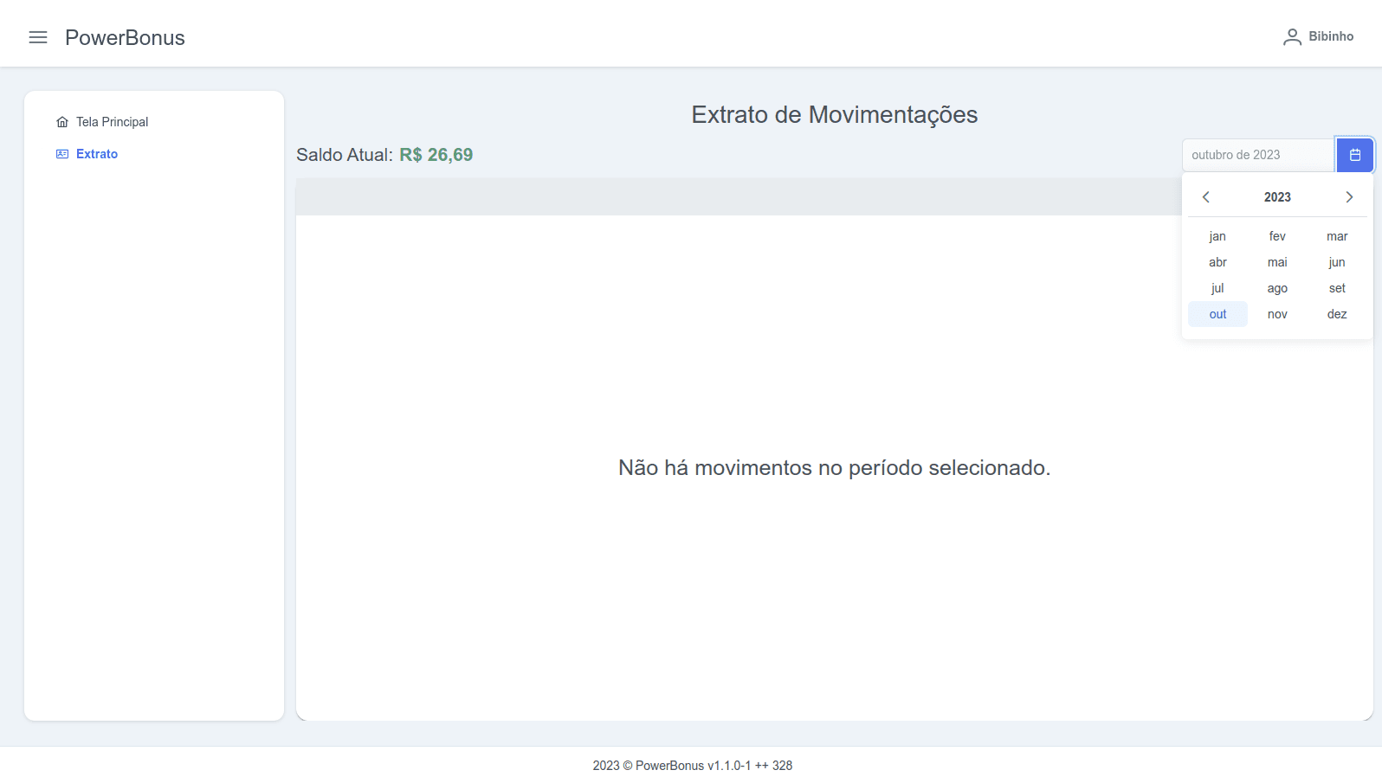
Task: Click the Não há movimentos message
Action: click(x=834, y=468)
